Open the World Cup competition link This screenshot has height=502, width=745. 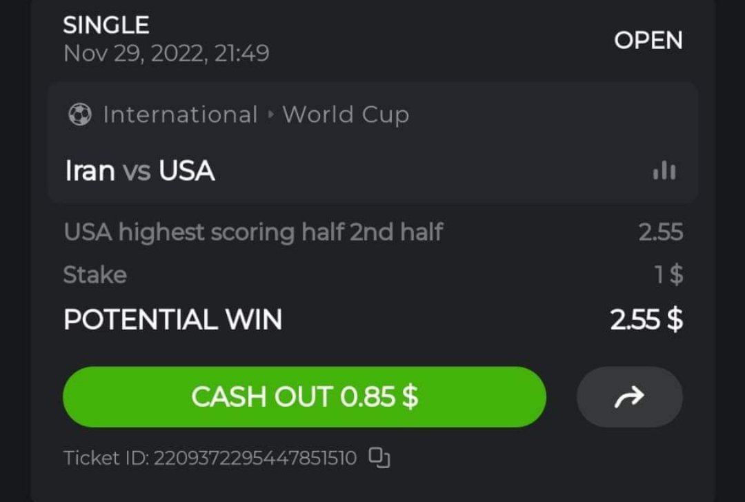[x=346, y=114]
